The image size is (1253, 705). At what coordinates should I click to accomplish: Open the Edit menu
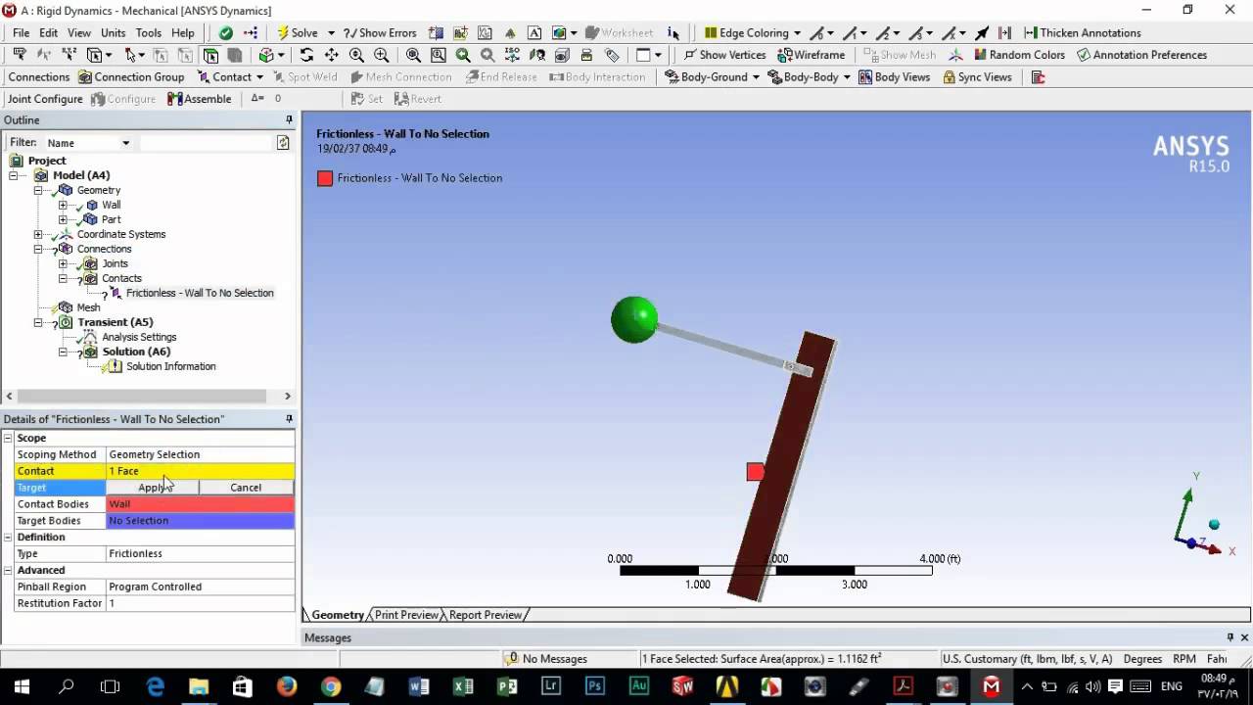pyautogui.click(x=49, y=32)
